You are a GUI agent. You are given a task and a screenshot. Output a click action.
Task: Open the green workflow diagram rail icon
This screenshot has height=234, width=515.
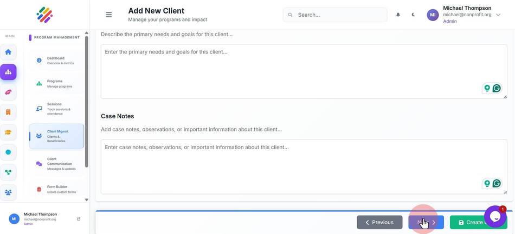(x=8, y=172)
